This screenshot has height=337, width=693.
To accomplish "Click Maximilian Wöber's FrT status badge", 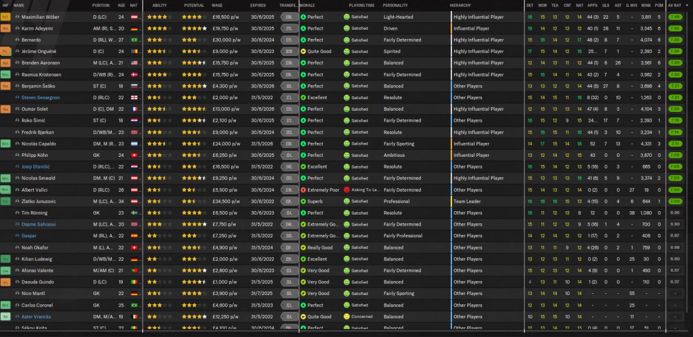I will coord(5,17).
